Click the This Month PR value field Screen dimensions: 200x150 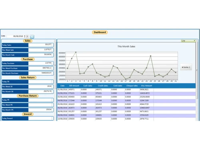click(41, 110)
